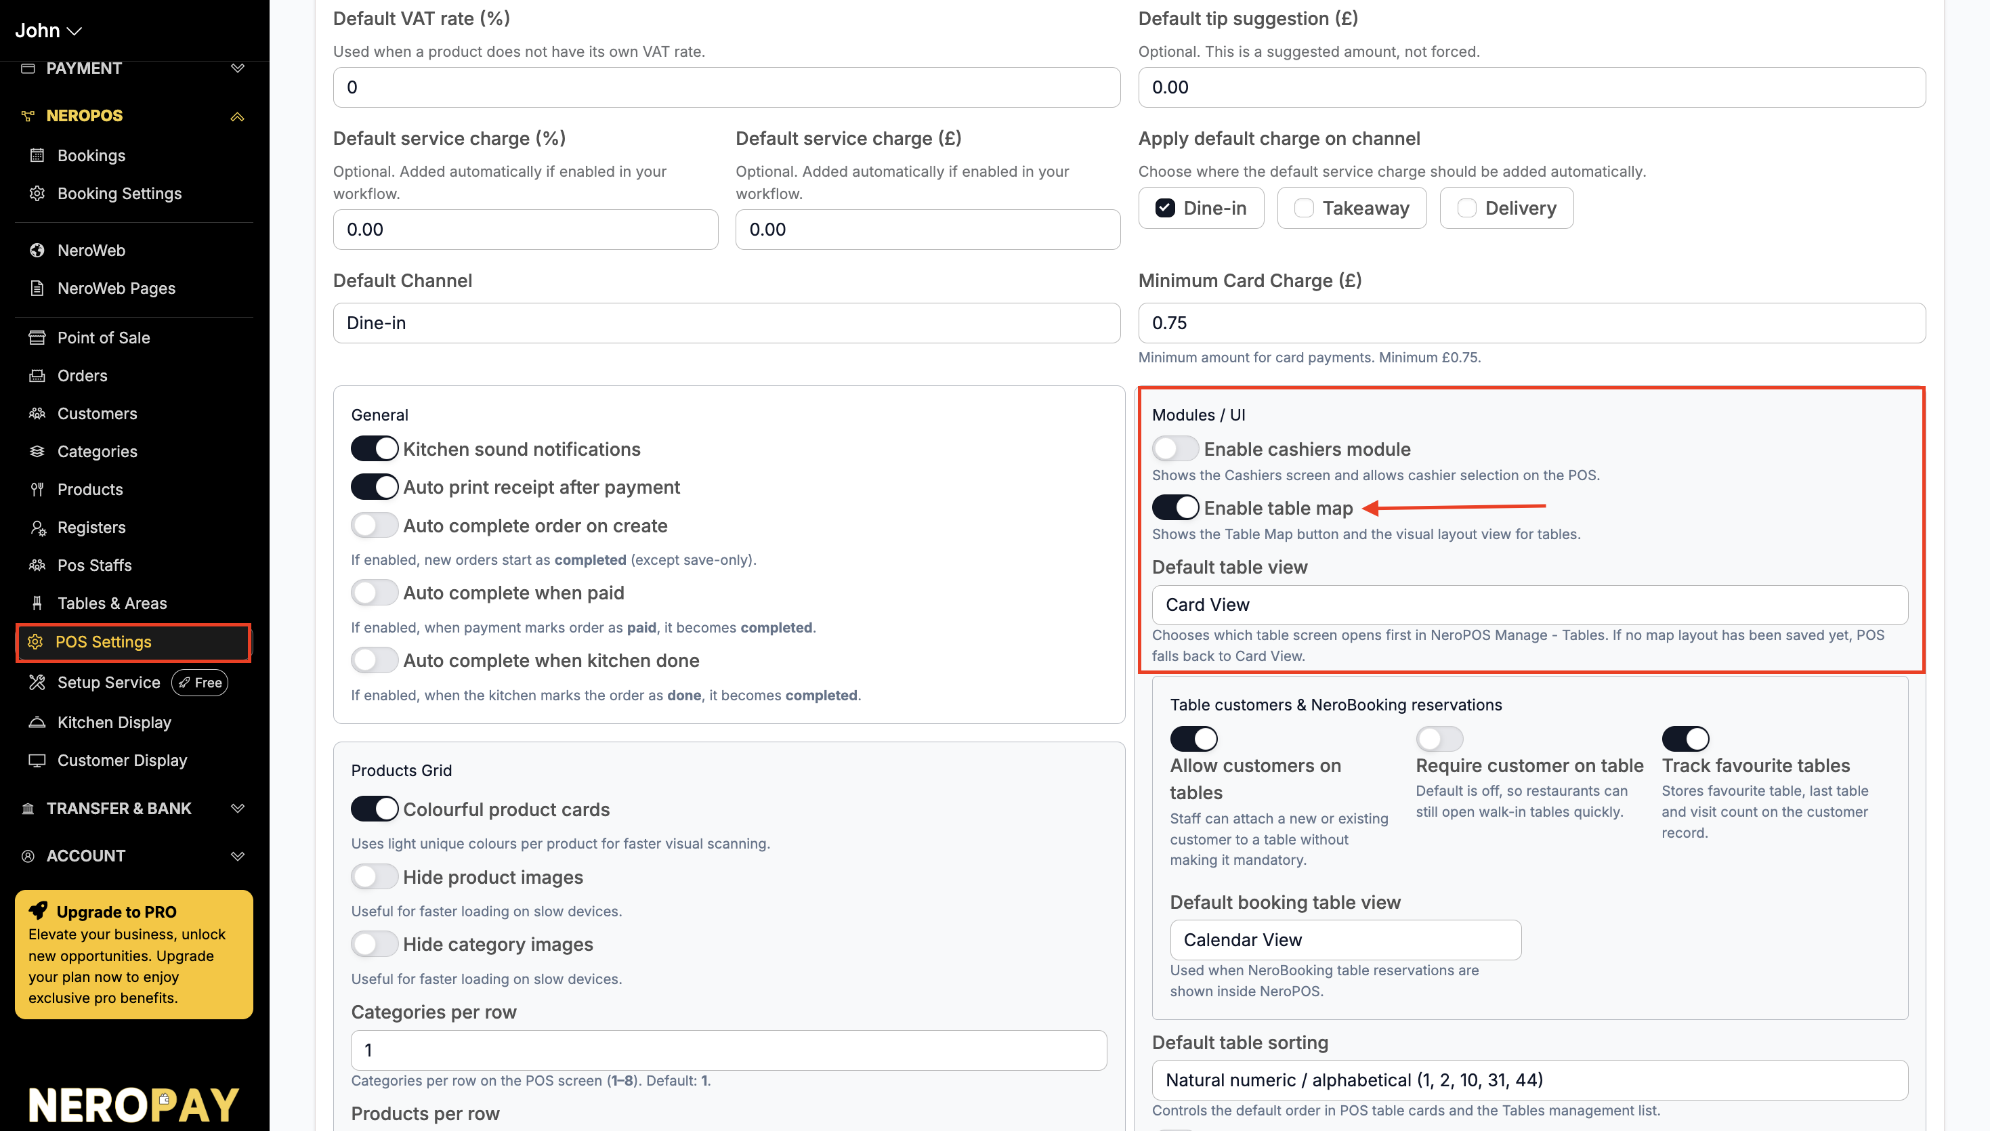
Task: Enable Auto complete when kitchen done
Action: [375, 660]
